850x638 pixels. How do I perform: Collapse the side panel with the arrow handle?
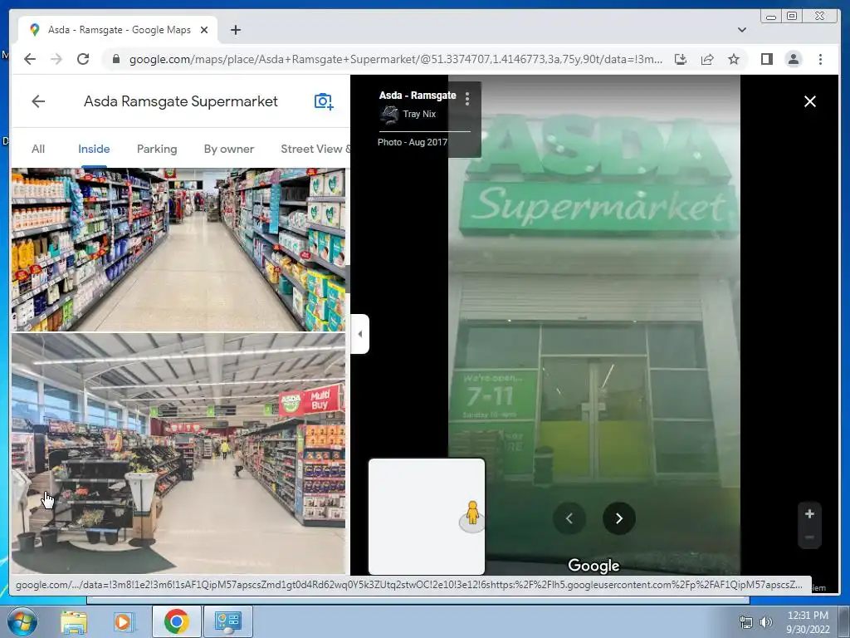(x=359, y=334)
